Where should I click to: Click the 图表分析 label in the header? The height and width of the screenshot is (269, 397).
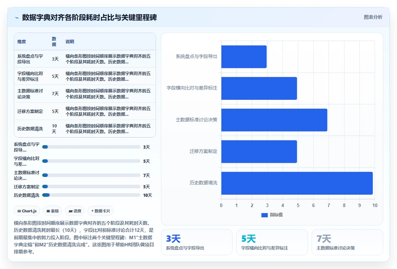[373, 17]
